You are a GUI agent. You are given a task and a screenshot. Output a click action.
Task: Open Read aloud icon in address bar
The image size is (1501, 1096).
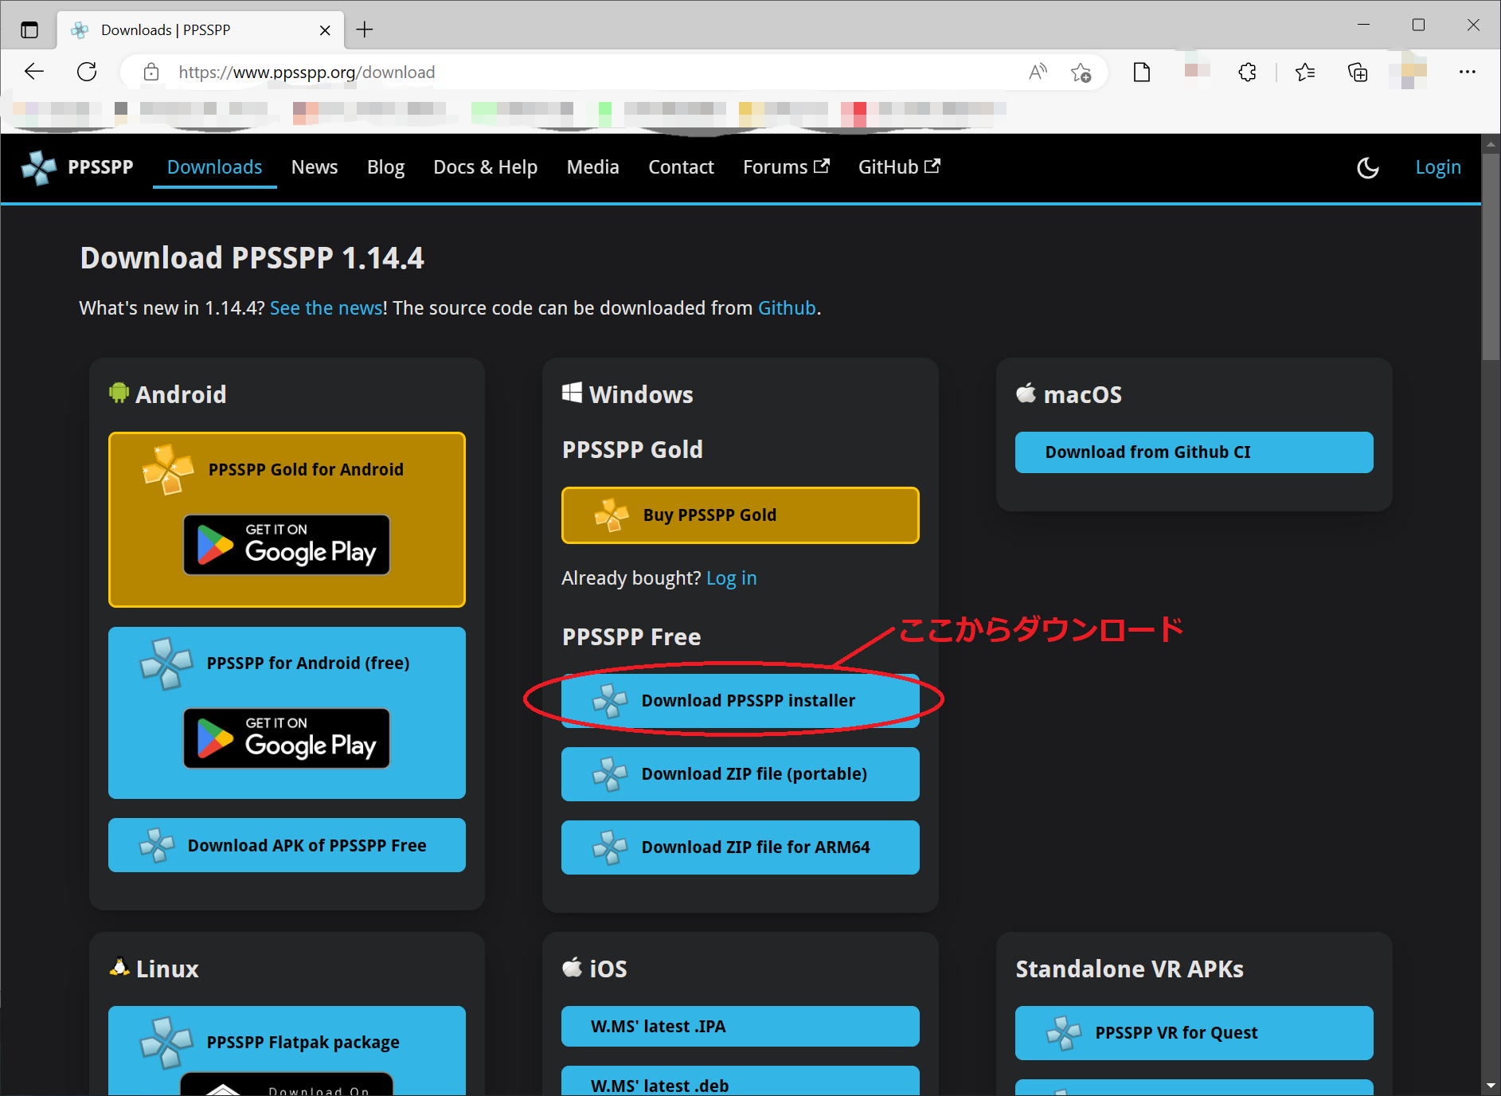(x=1038, y=72)
